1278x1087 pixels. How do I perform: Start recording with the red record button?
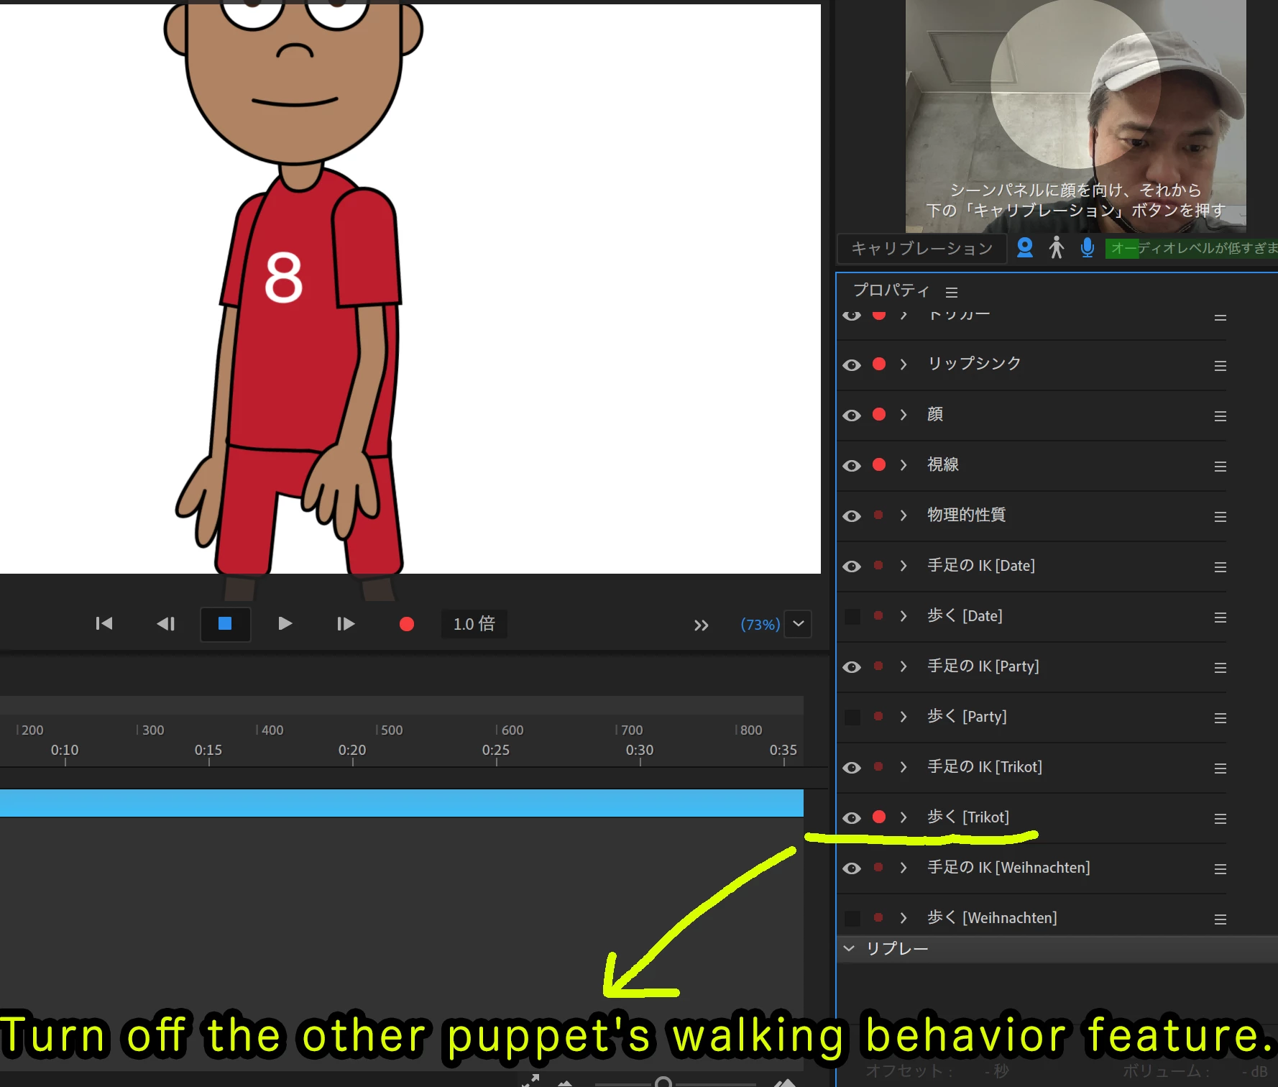pyautogui.click(x=407, y=624)
